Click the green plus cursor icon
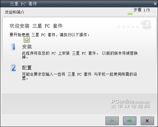 click(x=27, y=39)
